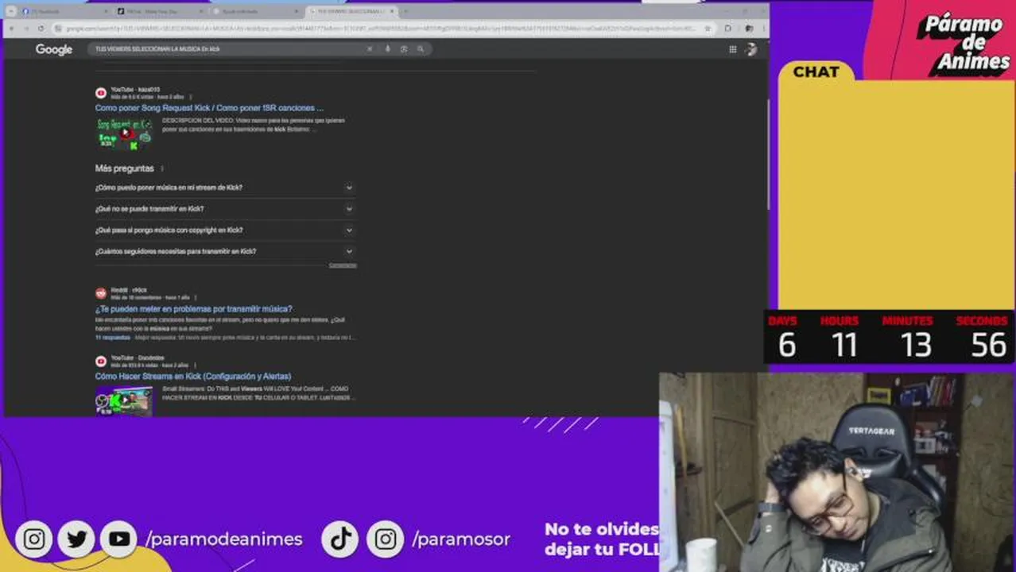Click the HOURS countdown value 11
The height and width of the screenshot is (572, 1016).
844,346
